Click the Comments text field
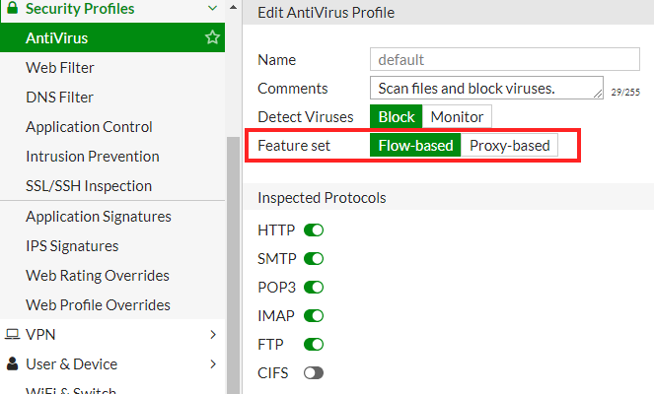This screenshot has width=654, height=394. [x=487, y=89]
